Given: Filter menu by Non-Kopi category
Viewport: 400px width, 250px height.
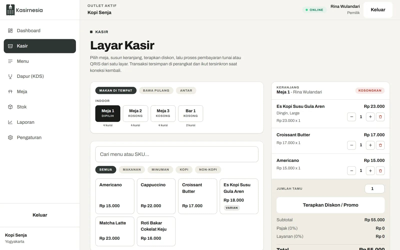Looking at the screenshot, I should pos(208,169).
